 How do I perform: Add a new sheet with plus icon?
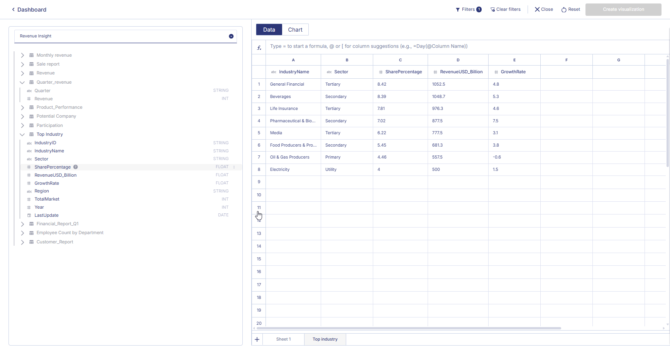pos(257,339)
